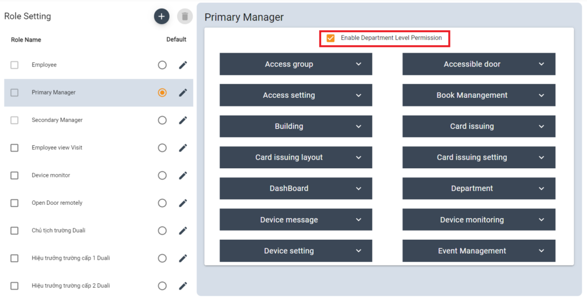The height and width of the screenshot is (301, 587).
Task: Click edit pencil for Employee view Visit
Action: pos(183,148)
